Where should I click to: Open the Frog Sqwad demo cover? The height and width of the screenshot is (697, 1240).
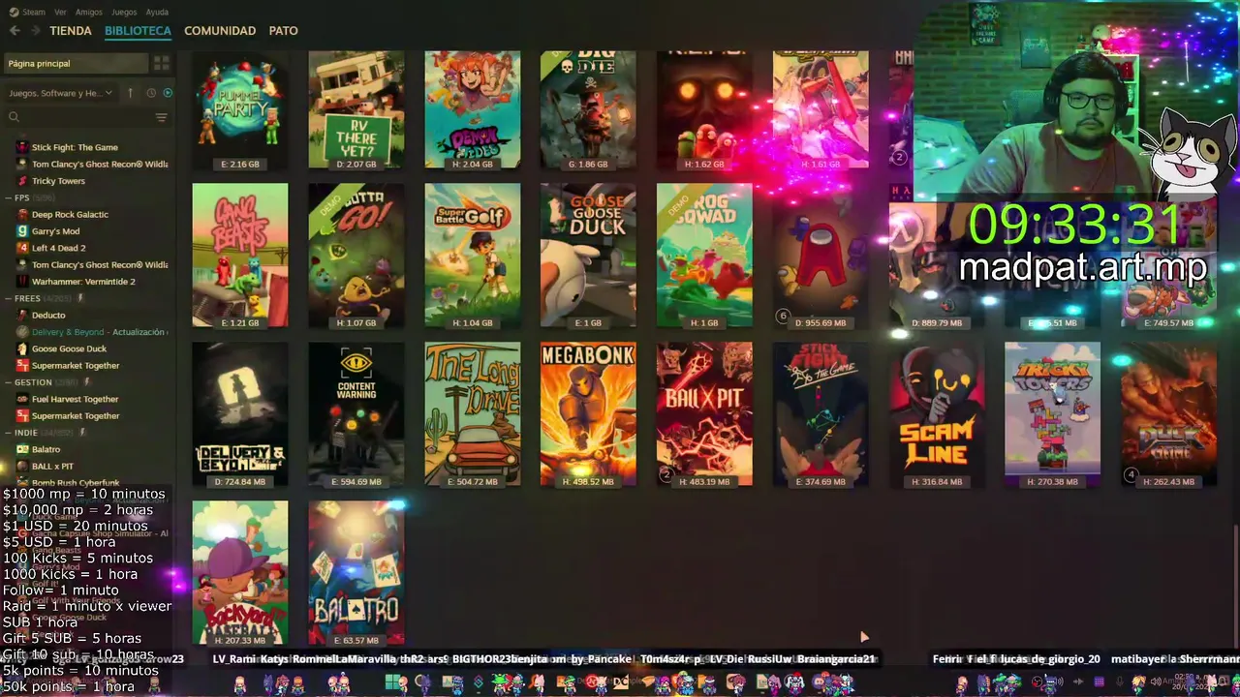pos(704,256)
